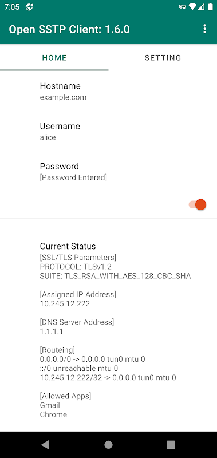The image size is (217, 458).
Task: Tap the Current Status heading
Action: point(68,246)
